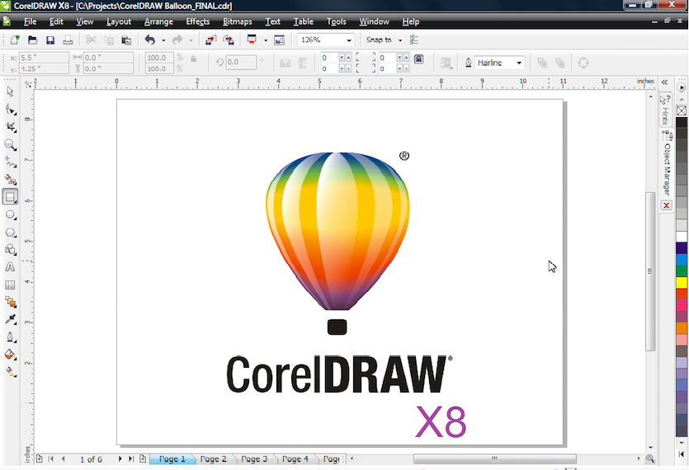
Task: Open the Options icon beside Snap to
Action: click(x=414, y=40)
